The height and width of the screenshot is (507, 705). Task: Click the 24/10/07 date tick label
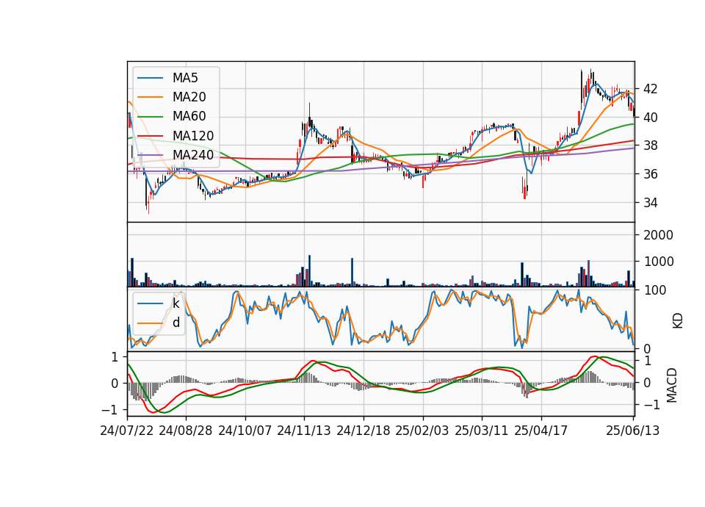(245, 431)
